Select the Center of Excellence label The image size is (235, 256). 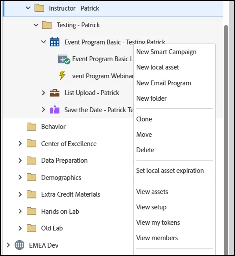69,144
